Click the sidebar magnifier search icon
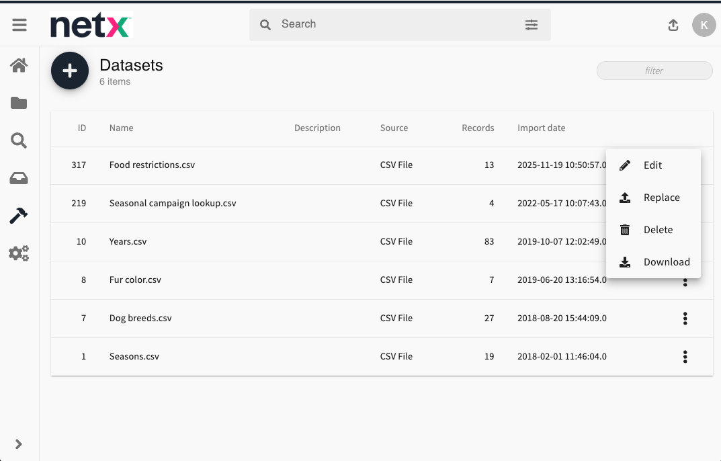The width and height of the screenshot is (721, 461). (x=19, y=140)
